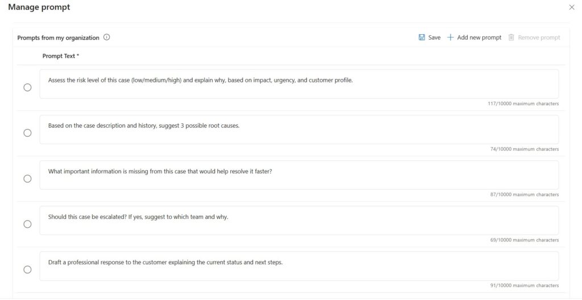This screenshot has width=582, height=300.
Task: Click the Remove prompt label
Action: pyautogui.click(x=539, y=37)
